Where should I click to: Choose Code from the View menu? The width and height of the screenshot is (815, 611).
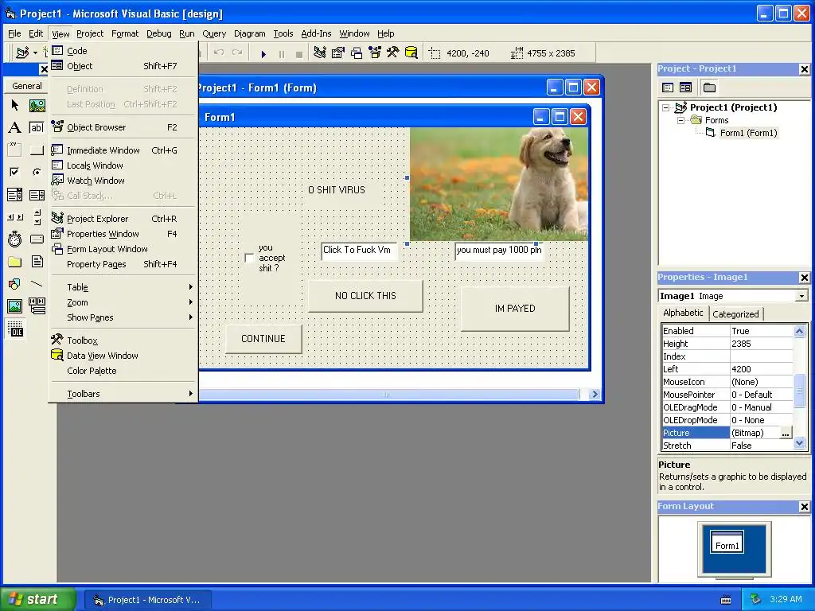pyautogui.click(x=123, y=51)
